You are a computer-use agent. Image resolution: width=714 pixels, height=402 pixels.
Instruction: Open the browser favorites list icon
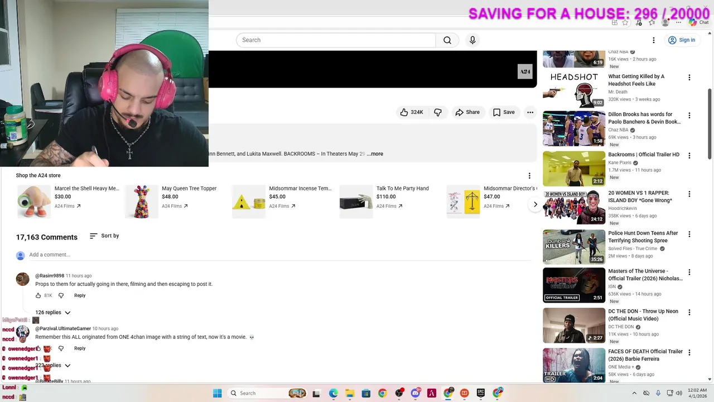point(652,22)
